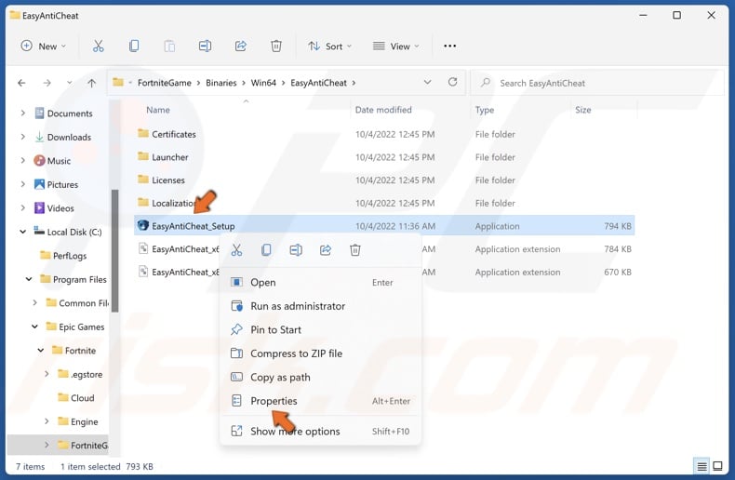Click the Certificates folder icon
Viewport: 735px width, 480px height.
click(x=143, y=134)
